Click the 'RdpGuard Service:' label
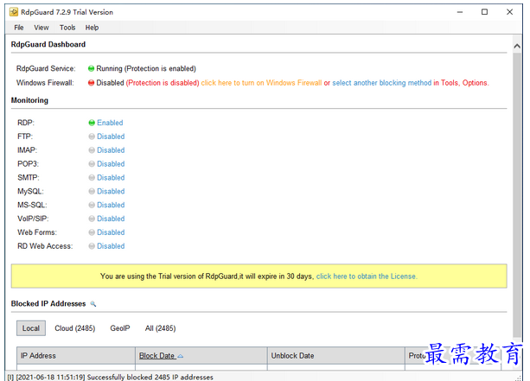Screen dimensions: 530x381 [46, 68]
